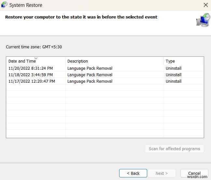Click the sort arrow above Date and Time

(x=36, y=58)
